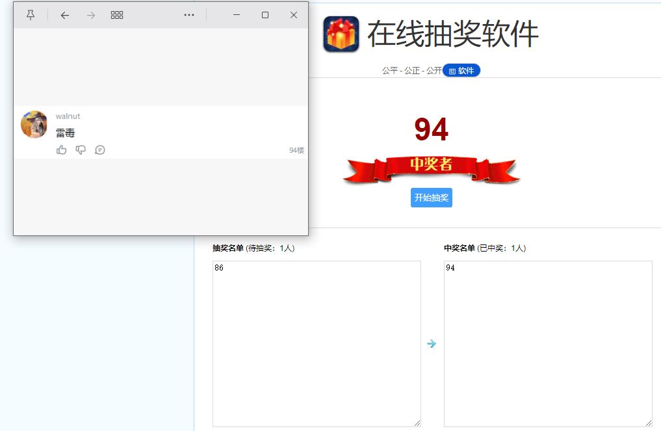Click into the 抽奖名单 text area

click(317, 344)
